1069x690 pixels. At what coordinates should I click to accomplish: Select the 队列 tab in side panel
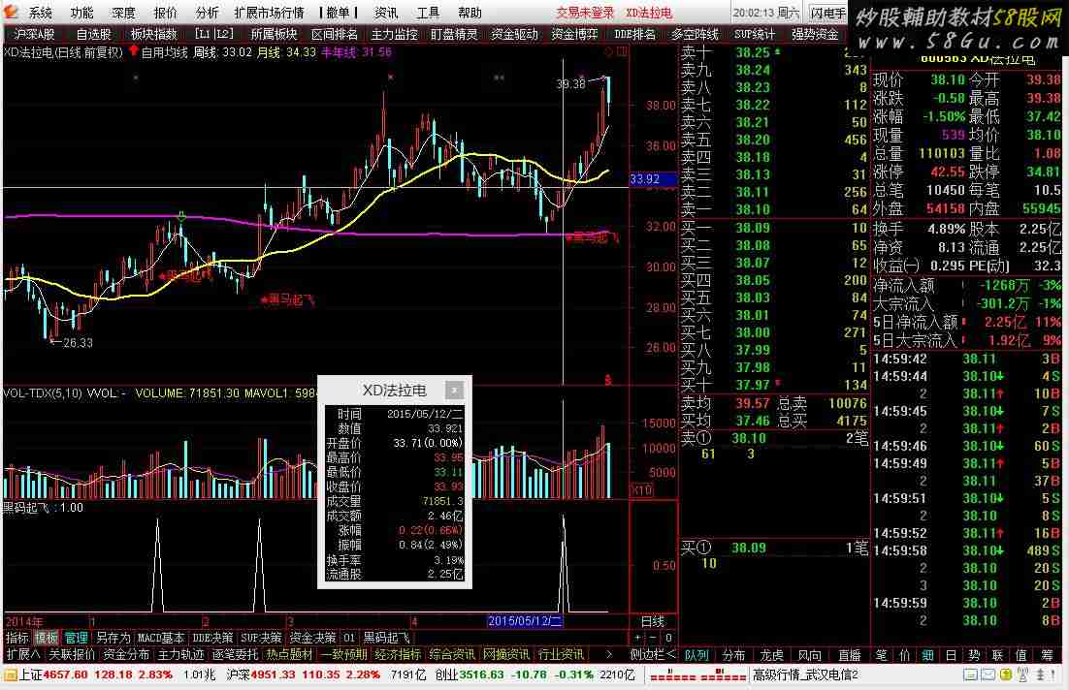[x=696, y=655]
